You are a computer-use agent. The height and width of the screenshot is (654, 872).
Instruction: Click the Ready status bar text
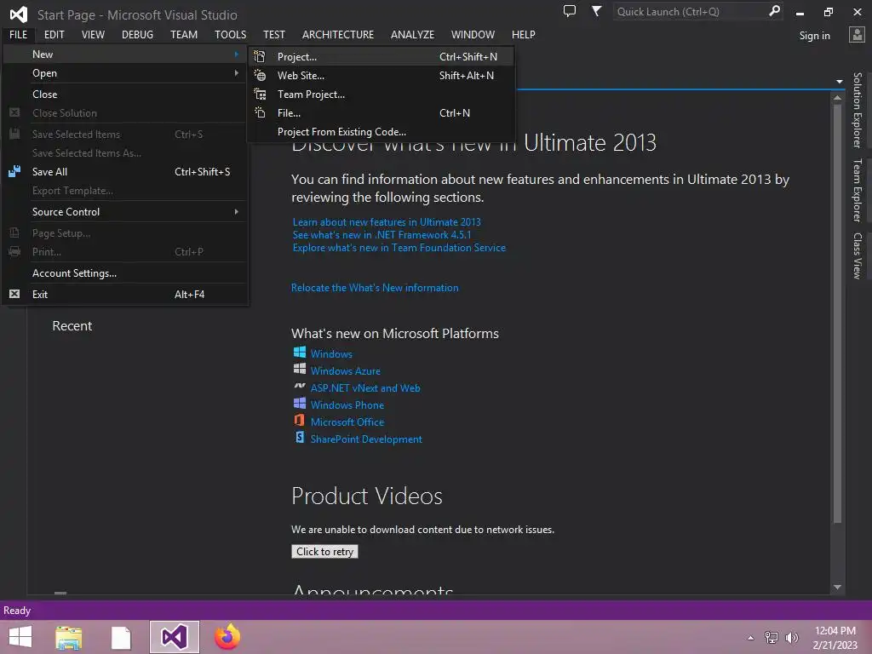17,610
